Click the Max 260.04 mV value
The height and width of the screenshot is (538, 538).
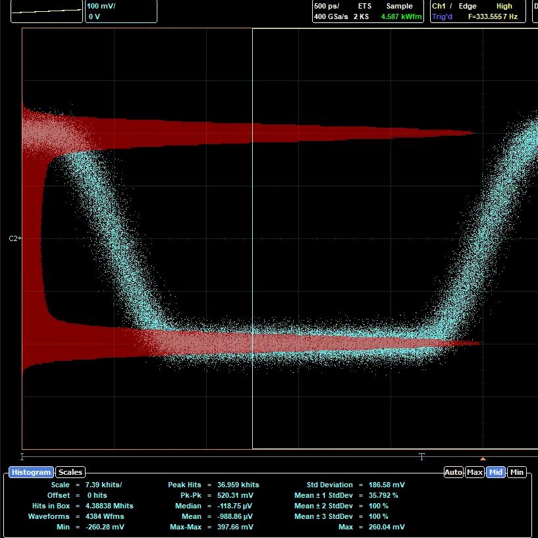(x=387, y=527)
